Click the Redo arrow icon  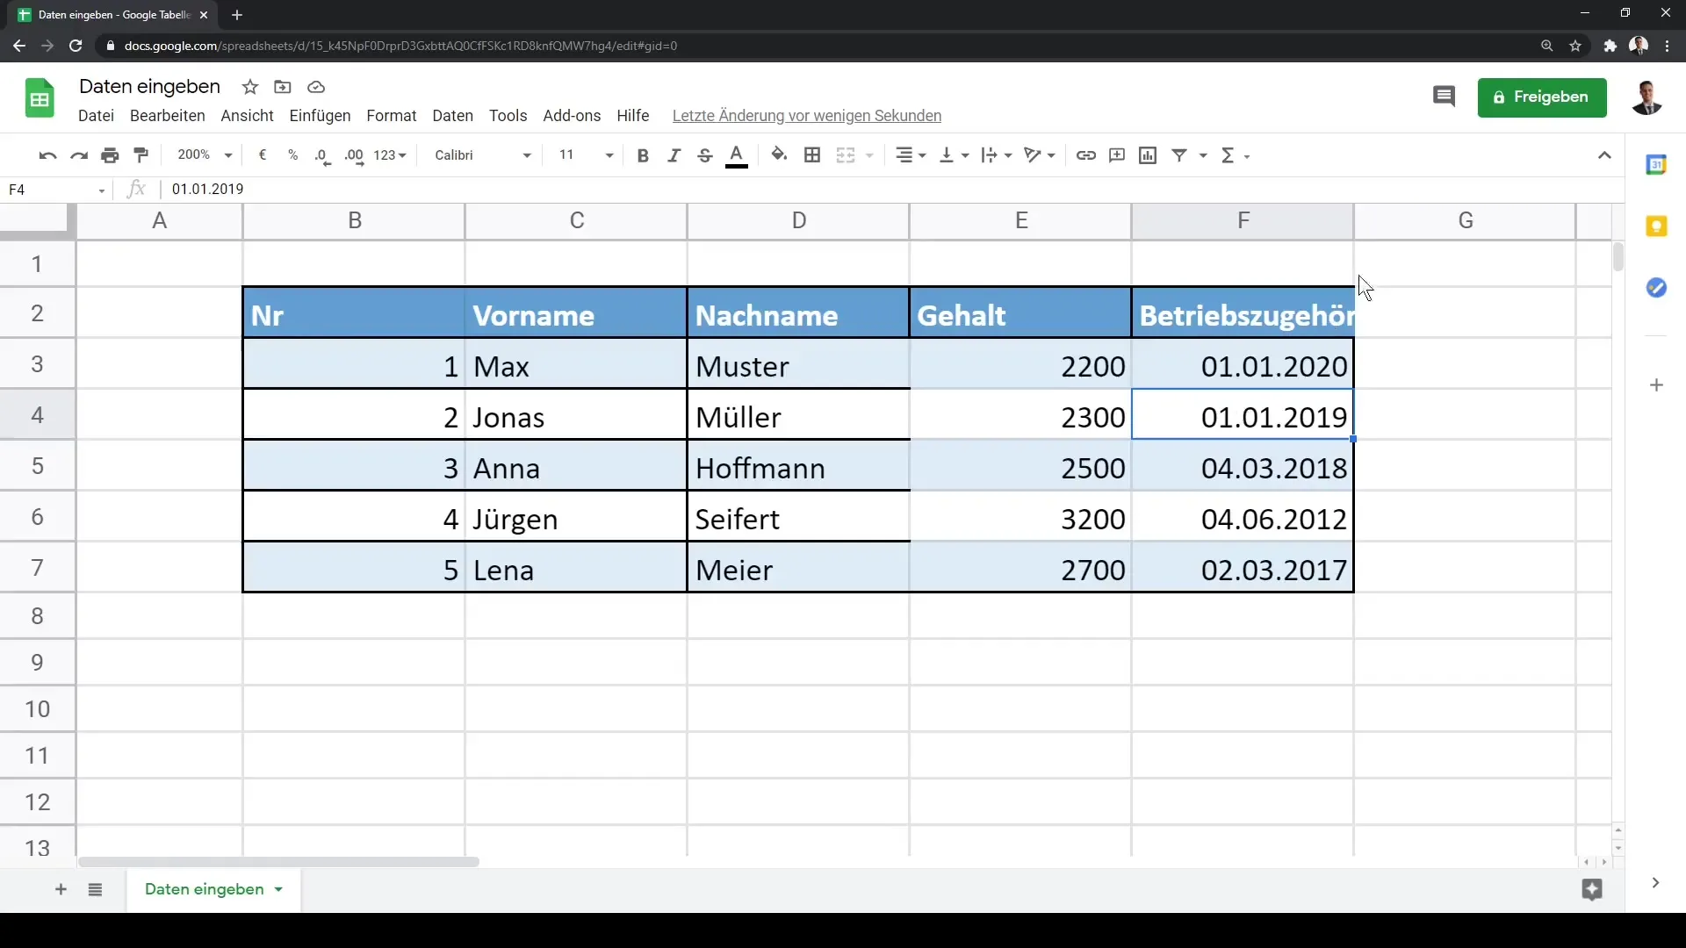[x=79, y=155]
